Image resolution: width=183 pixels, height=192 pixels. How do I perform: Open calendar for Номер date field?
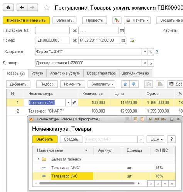click(123, 40)
